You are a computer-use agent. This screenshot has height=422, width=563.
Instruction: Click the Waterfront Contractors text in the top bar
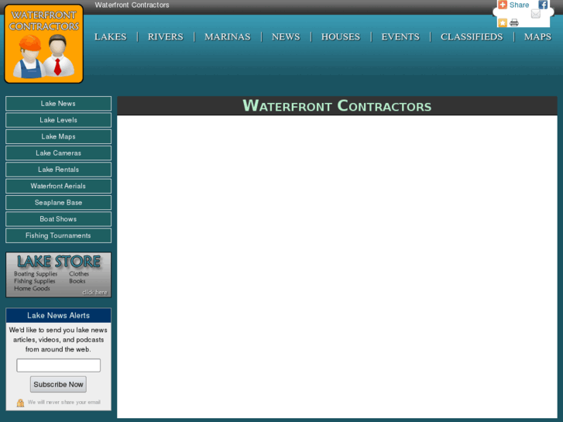tap(132, 5)
